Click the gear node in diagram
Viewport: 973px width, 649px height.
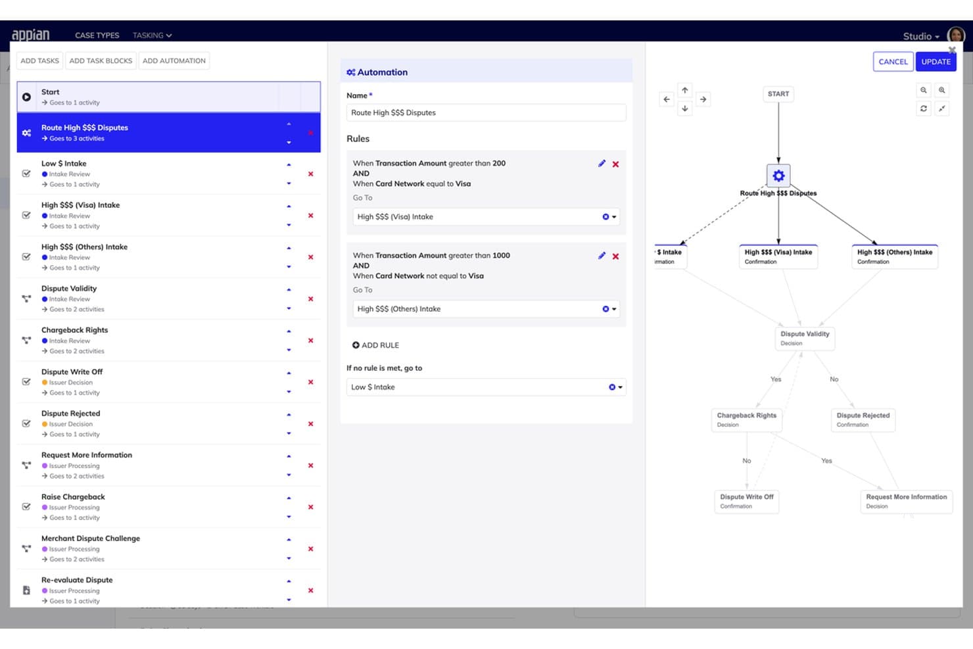click(x=778, y=176)
